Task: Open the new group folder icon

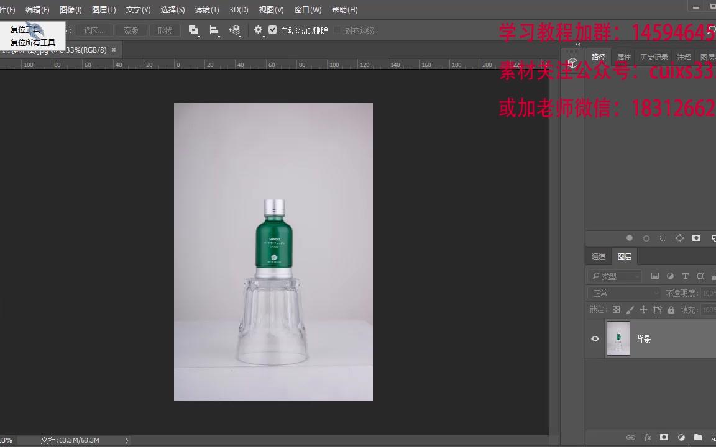Action: pos(697,436)
